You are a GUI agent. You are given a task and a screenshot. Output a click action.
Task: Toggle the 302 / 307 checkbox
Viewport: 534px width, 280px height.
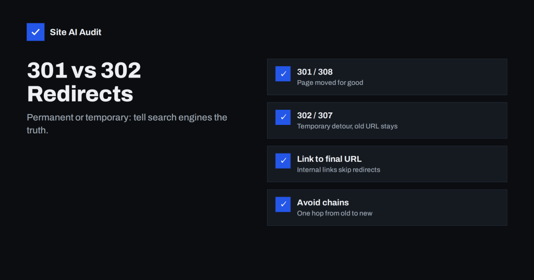point(283,117)
